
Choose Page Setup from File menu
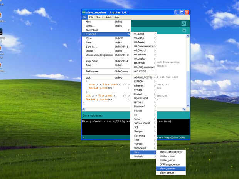point(92,61)
